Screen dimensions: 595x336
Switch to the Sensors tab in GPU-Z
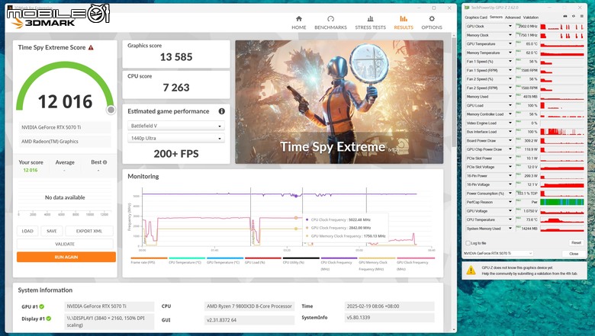click(x=496, y=18)
